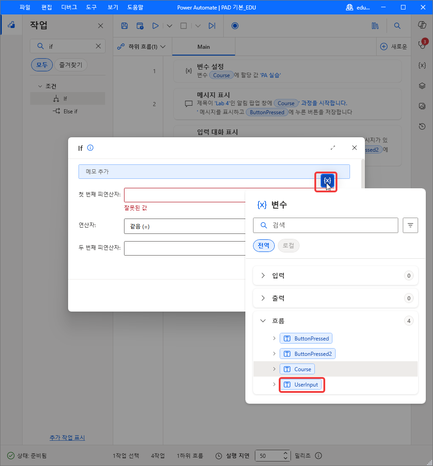Select the 로컬 scope pill

pos(289,246)
